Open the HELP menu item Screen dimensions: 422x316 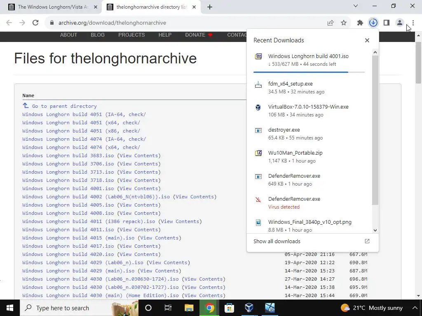pos(165,35)
